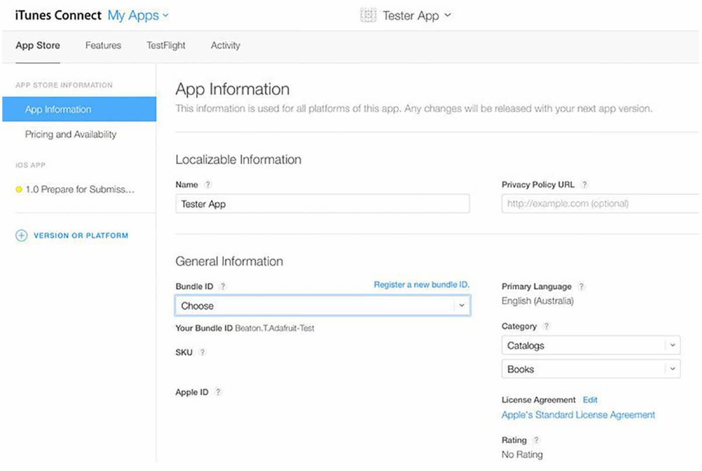
Task: Select Pricing and Availability in sidebar
Action: tap(71, 135)
